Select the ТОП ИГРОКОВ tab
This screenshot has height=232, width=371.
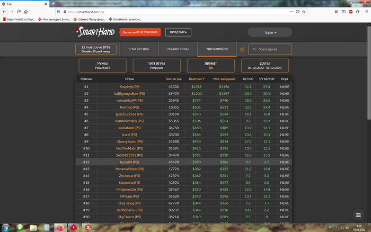point(217,49)
